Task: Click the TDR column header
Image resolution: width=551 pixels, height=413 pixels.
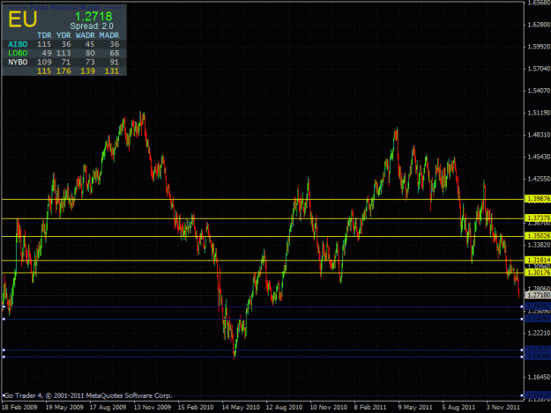Action: point(44,35)
